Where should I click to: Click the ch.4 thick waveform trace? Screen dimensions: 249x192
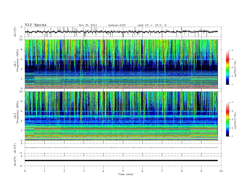click(121, 161)
